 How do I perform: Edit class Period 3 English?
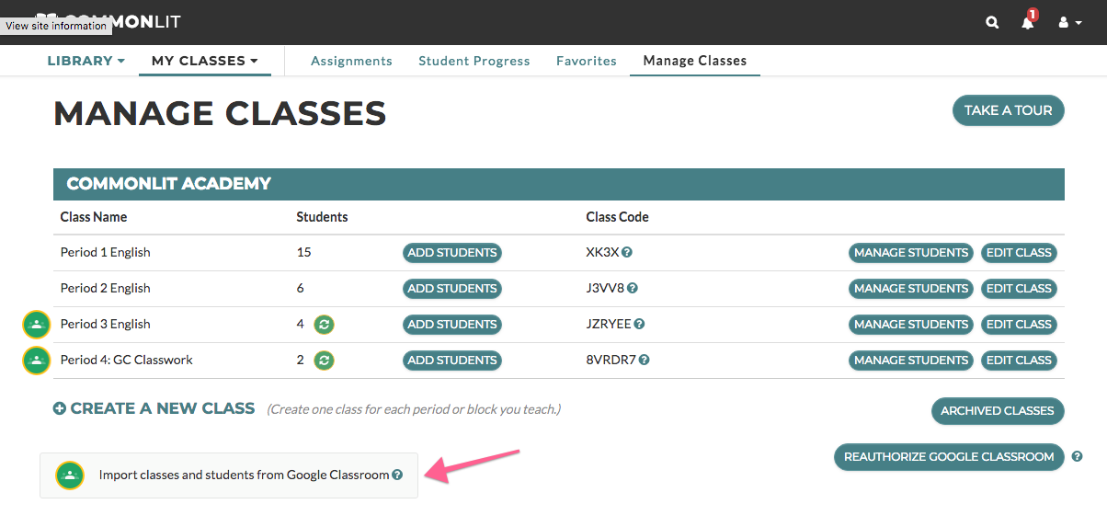[x=1019, y=324]
